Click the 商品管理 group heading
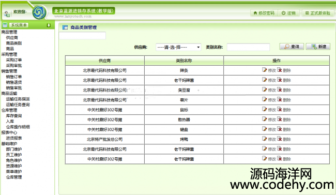Viewport: 336px width, 195px height. point(9,32)
